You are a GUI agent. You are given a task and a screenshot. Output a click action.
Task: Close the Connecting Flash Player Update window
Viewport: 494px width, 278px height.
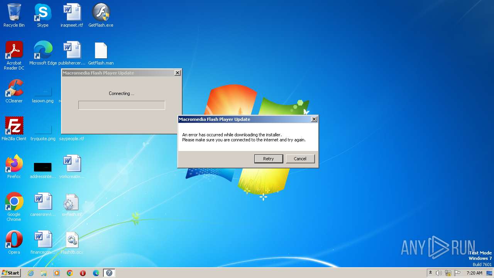click(x=178, y=73)
